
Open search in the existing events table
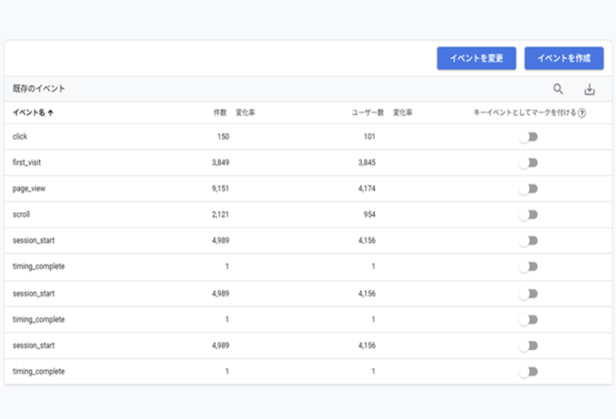pos(558,89)
